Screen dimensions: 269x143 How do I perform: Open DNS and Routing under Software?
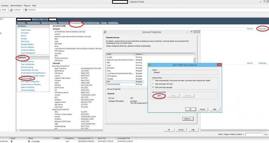tap(27, 67)
